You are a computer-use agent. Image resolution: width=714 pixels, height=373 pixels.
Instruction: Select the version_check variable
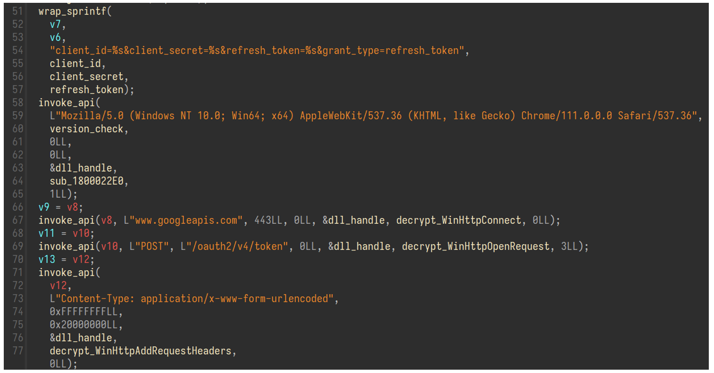pyautogui.click(x=86, y=129)
